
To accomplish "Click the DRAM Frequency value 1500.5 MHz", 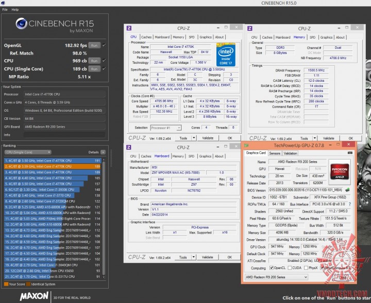I will pos(316,70).
